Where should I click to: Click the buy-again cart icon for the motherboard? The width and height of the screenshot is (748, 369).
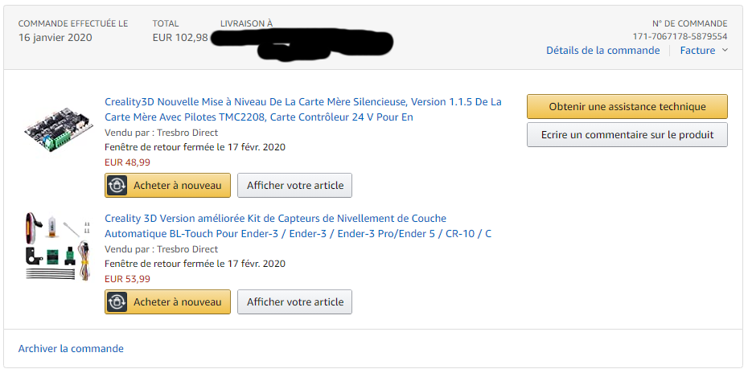[117, 186]
